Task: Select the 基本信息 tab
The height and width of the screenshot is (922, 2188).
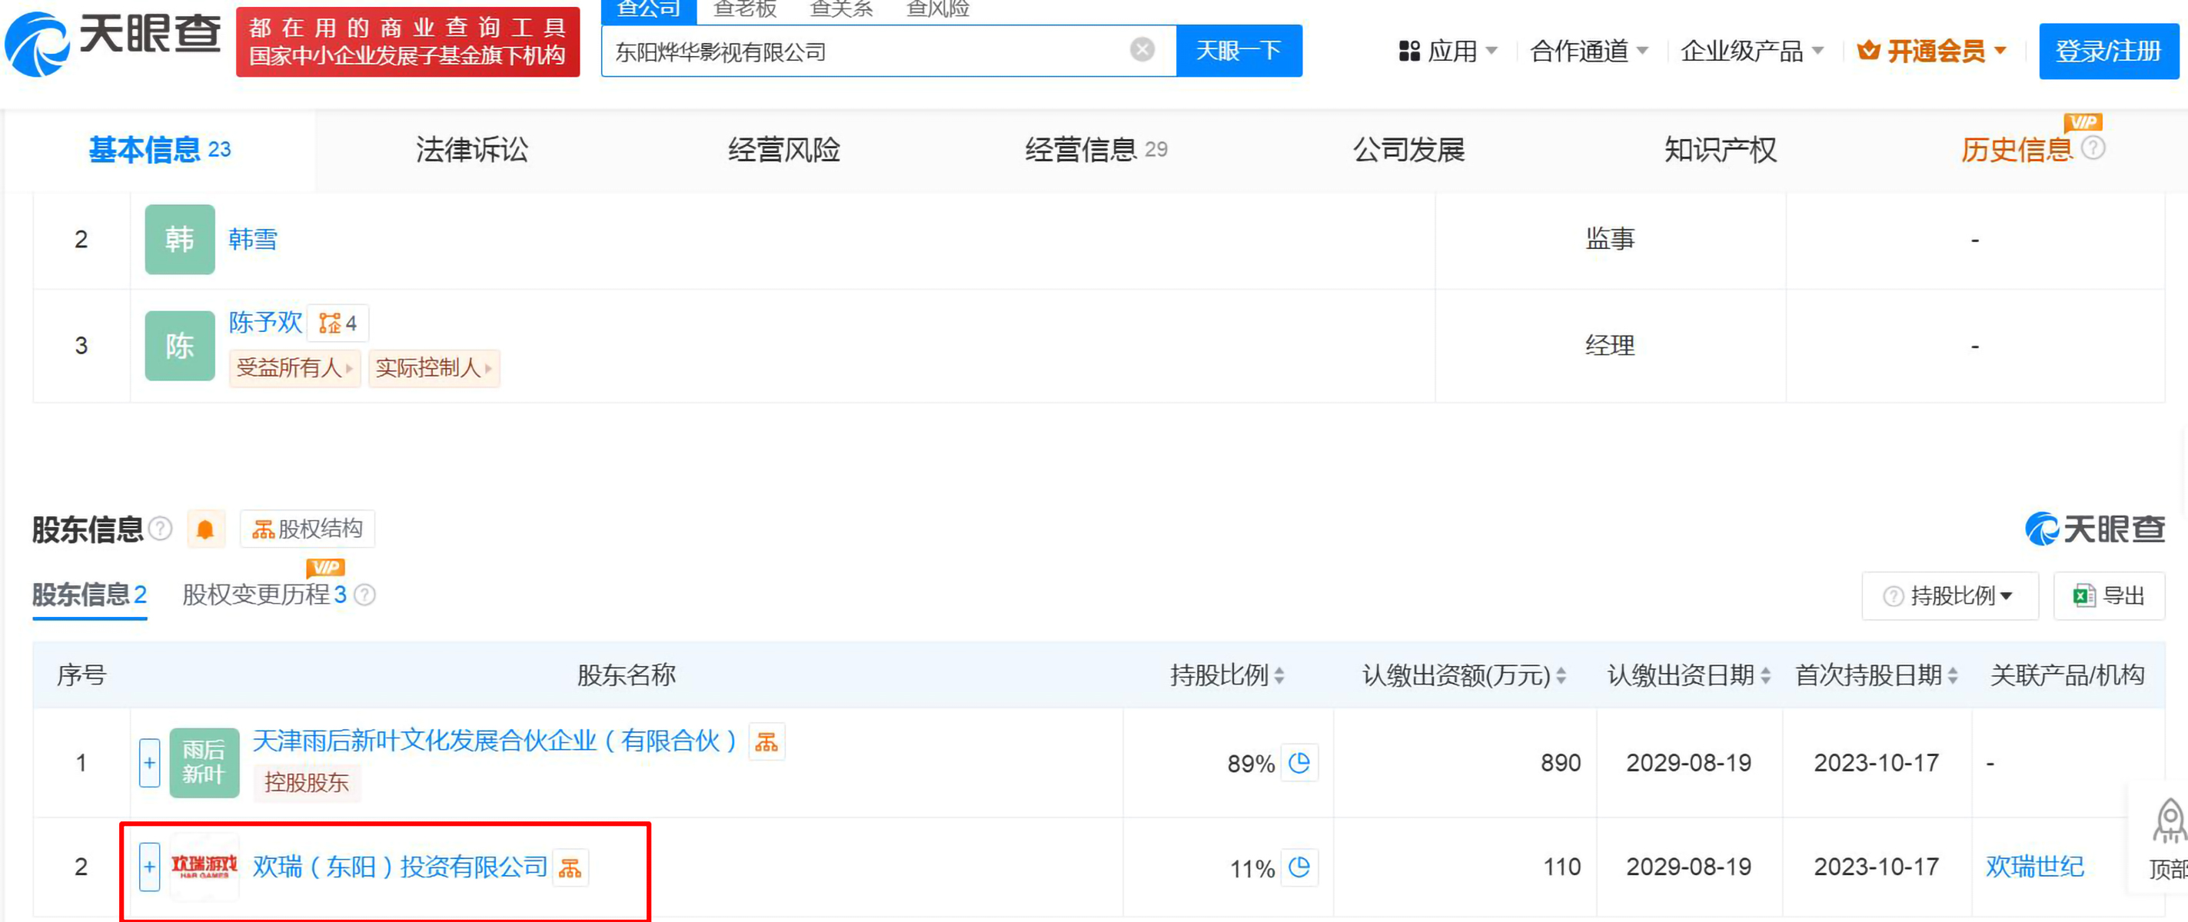Action: click(x=160, y=149)
